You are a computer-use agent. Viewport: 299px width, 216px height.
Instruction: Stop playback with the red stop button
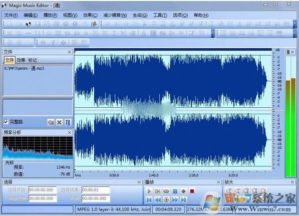pos(192,191)
